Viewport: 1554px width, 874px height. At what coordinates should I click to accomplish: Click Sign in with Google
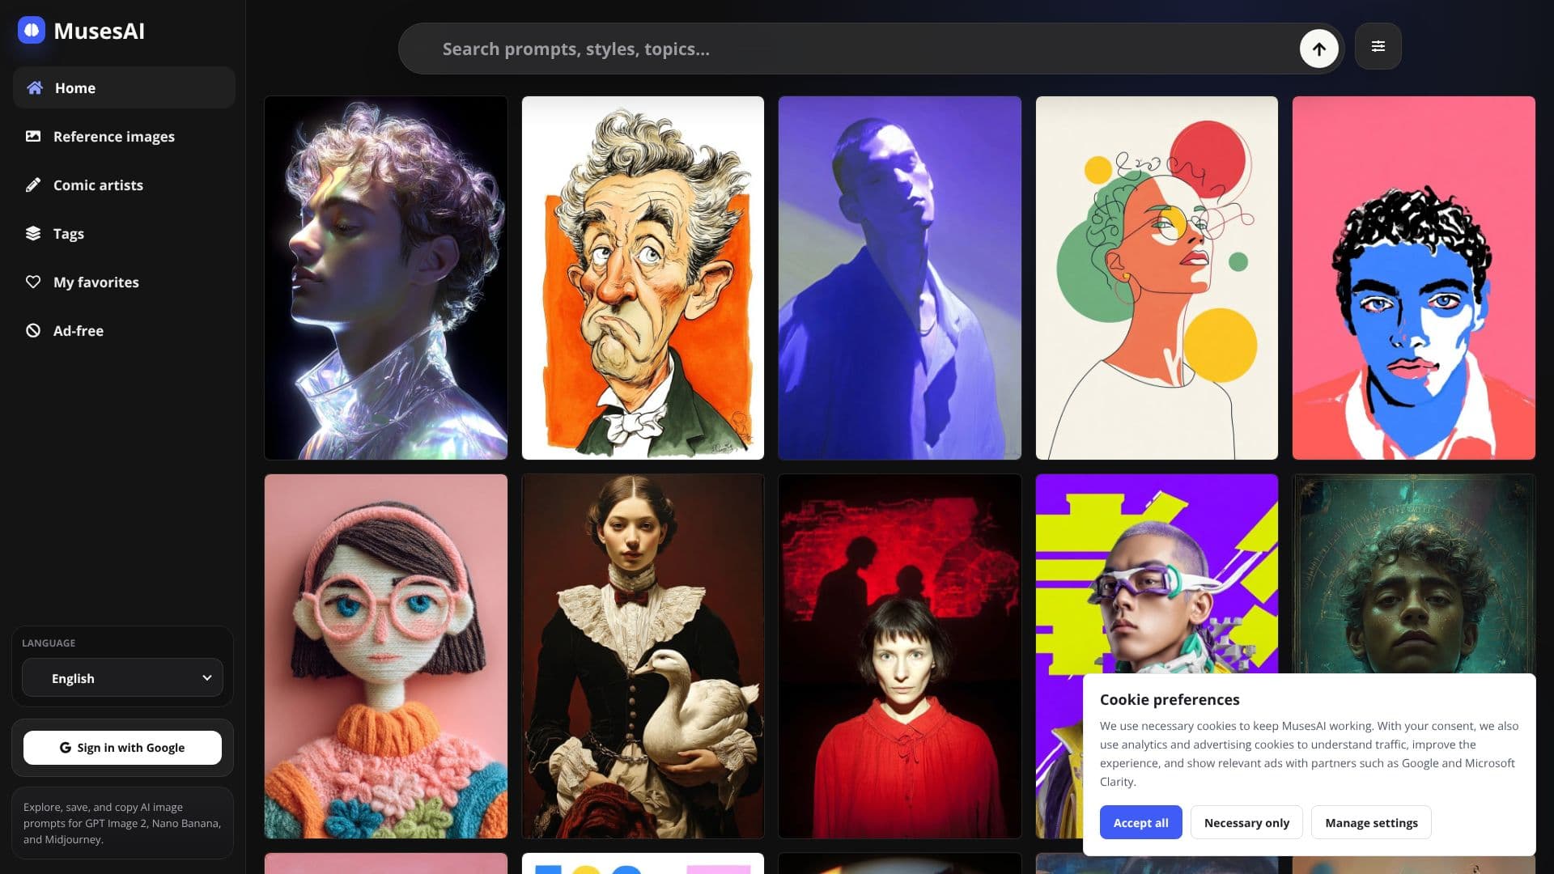coord(122,748)
